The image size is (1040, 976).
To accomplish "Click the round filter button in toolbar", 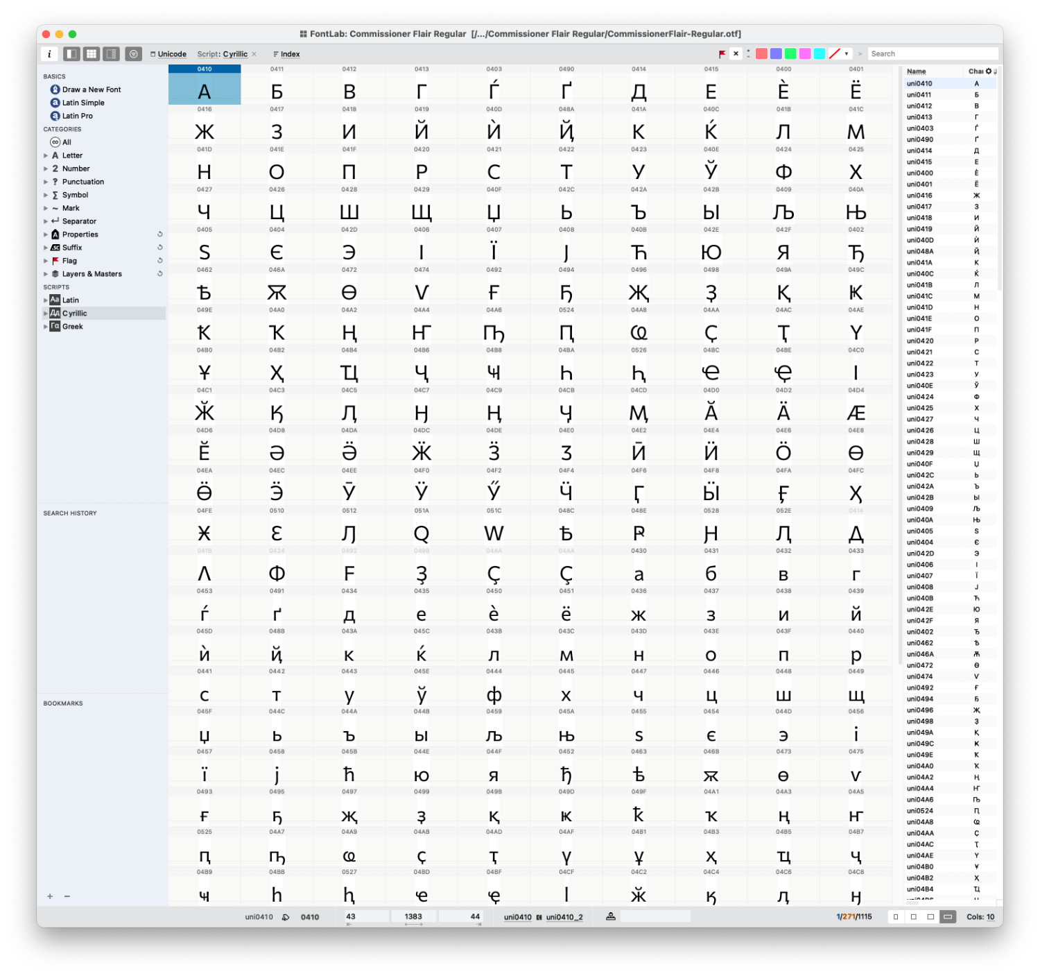I will coord(134,53).
